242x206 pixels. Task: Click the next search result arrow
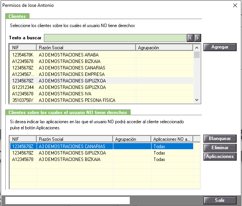pyautogui.click(x=198, y=38)
